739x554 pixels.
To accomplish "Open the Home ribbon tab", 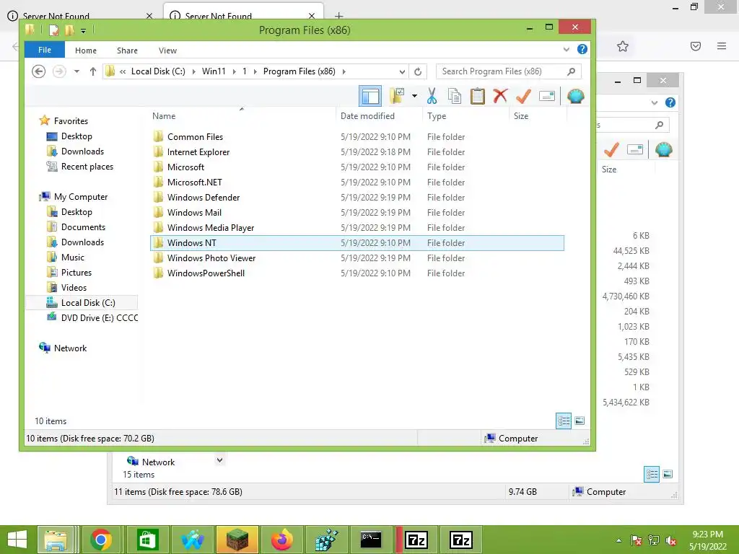I will 86,50.
